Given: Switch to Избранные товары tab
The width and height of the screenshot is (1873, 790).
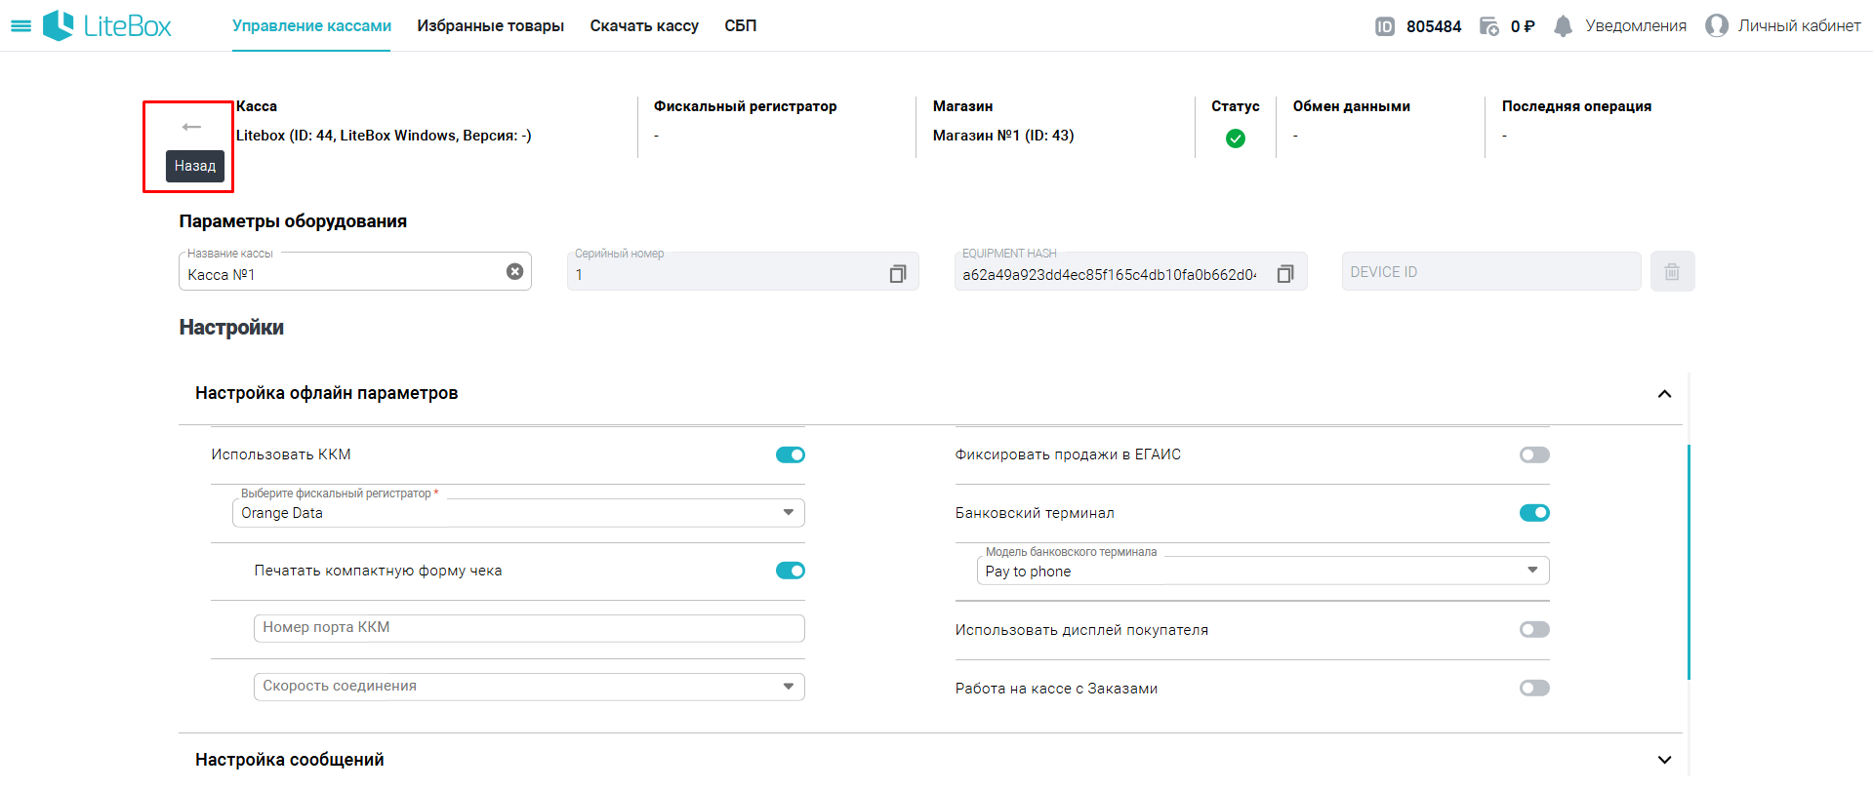Looking at the screenshot, I should (490, 25).
